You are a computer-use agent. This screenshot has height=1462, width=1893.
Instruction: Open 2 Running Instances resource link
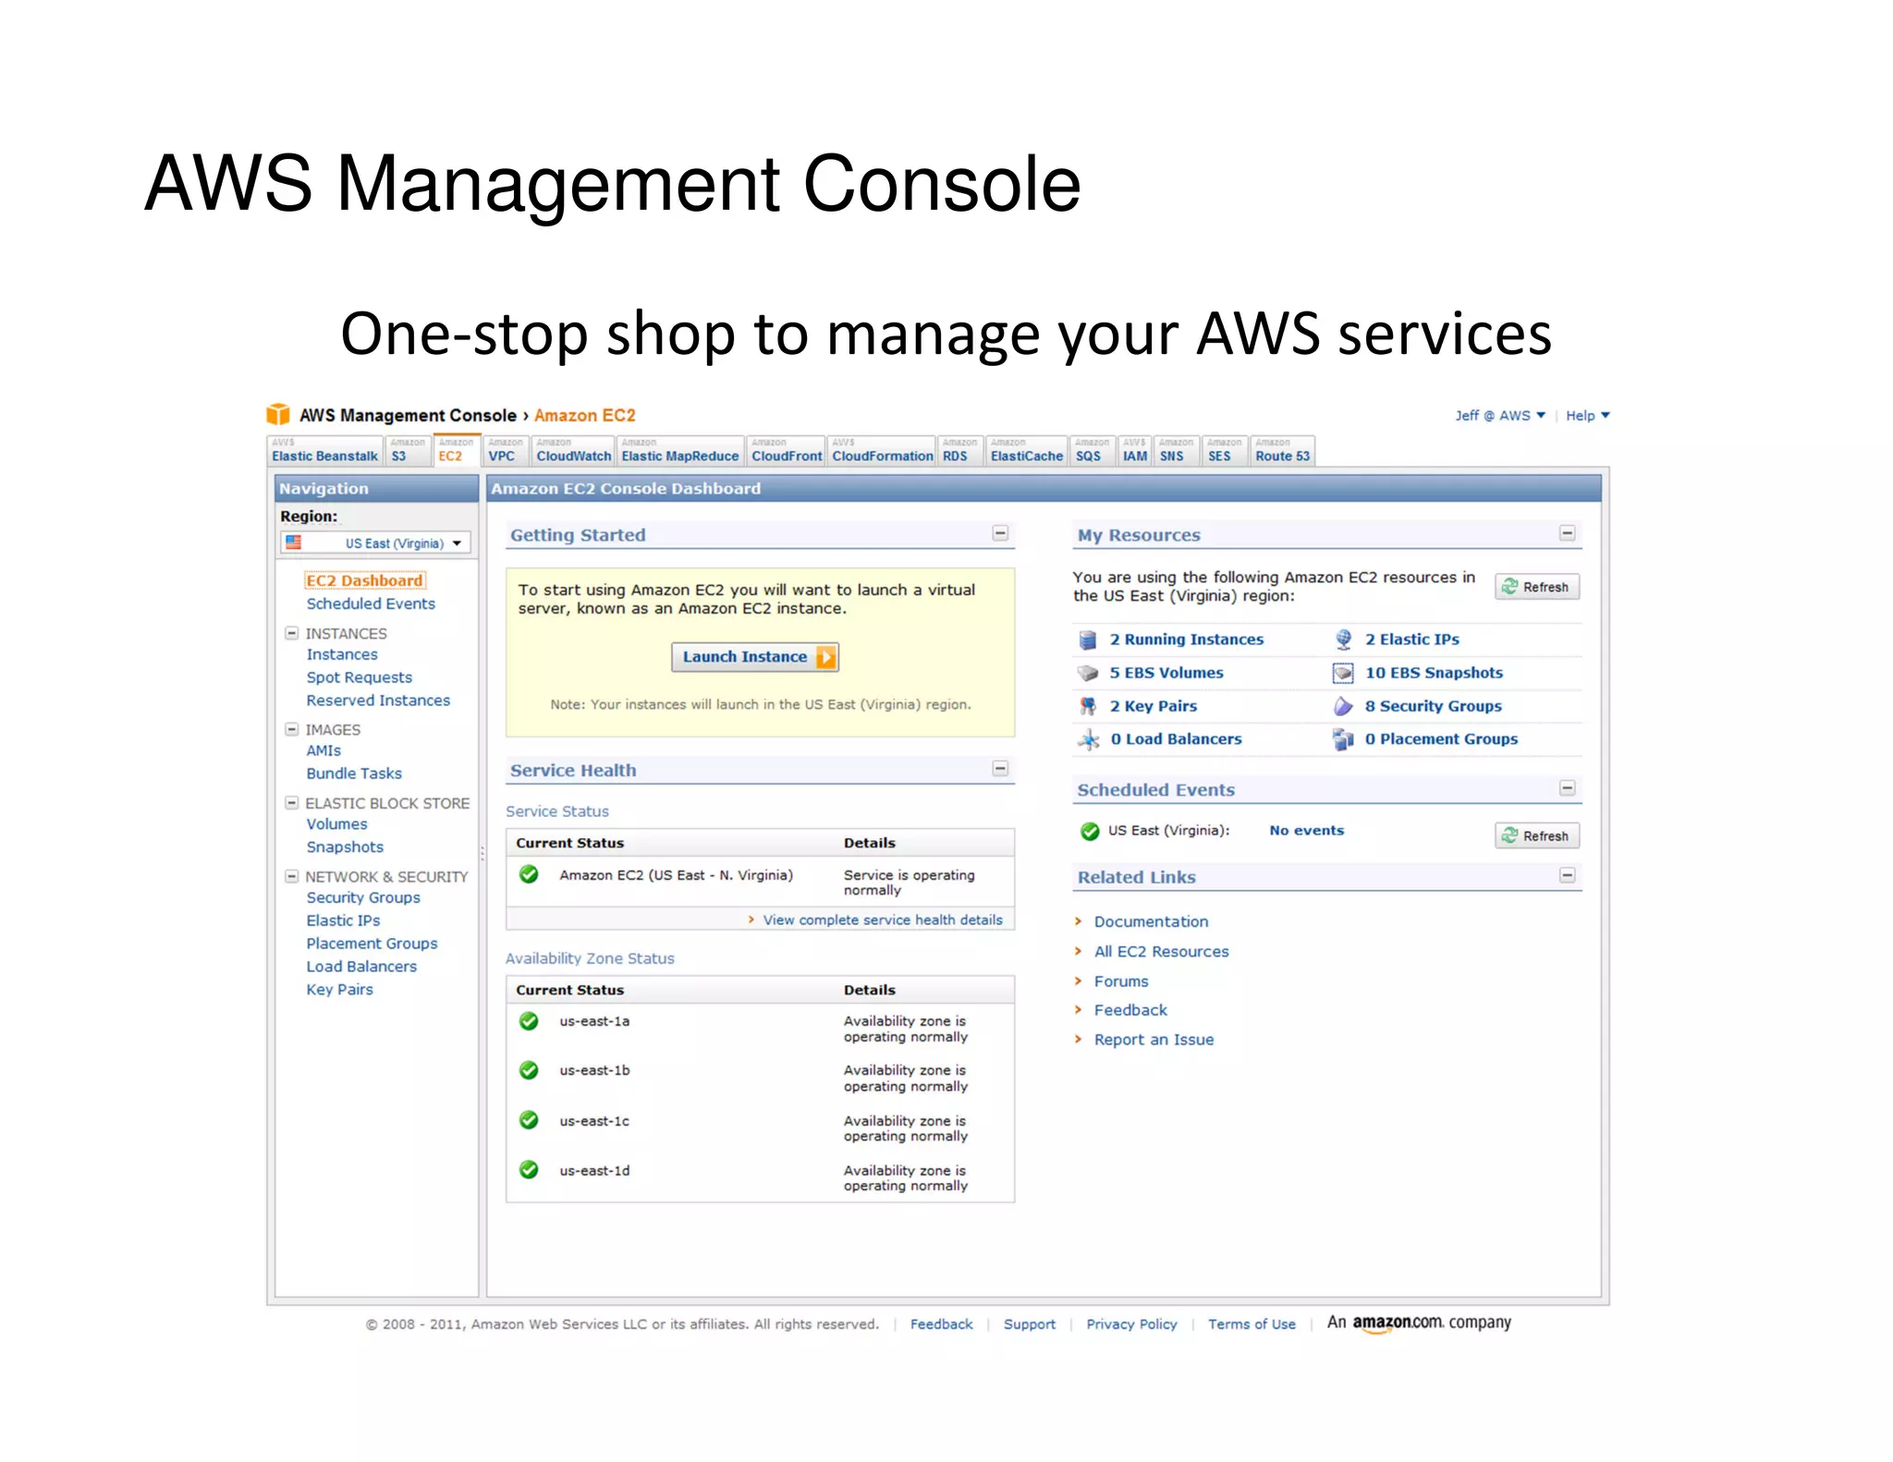tap(1186, 640)
